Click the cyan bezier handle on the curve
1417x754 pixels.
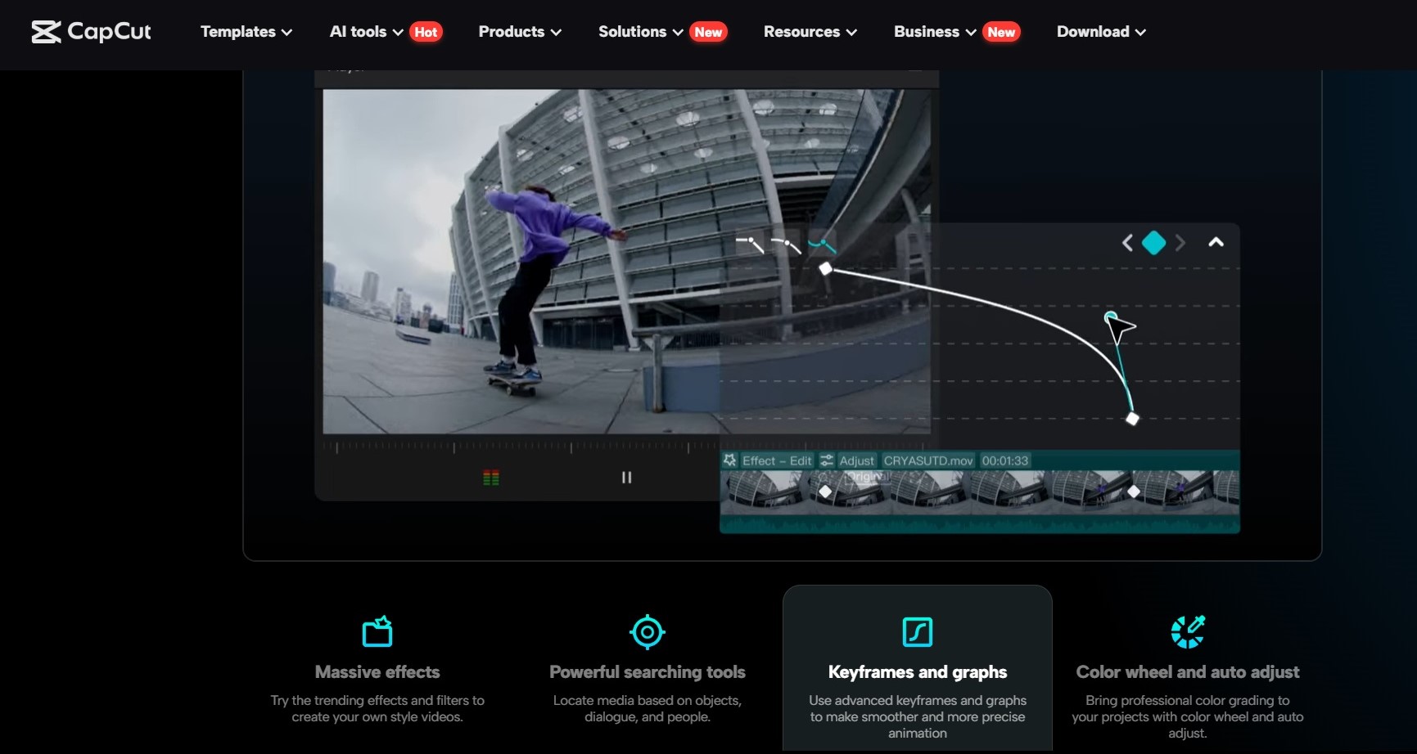pos(1110,316)
